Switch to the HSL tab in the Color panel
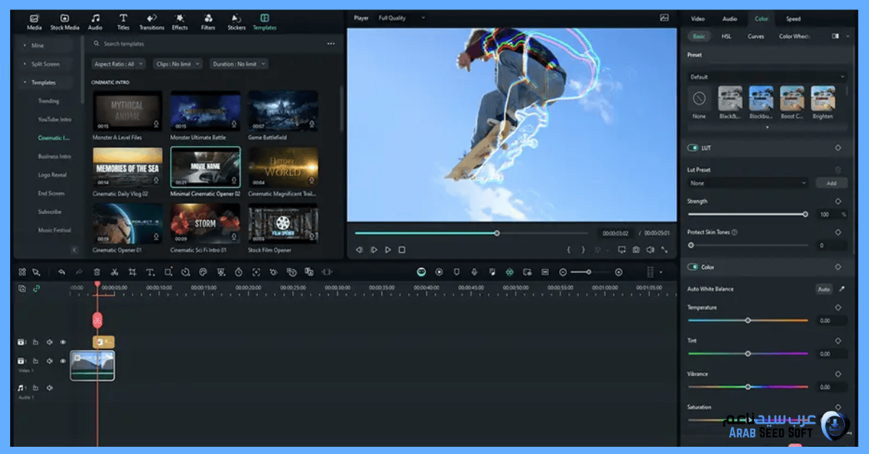This screenshot has height=454, width=869. point(726,36)
